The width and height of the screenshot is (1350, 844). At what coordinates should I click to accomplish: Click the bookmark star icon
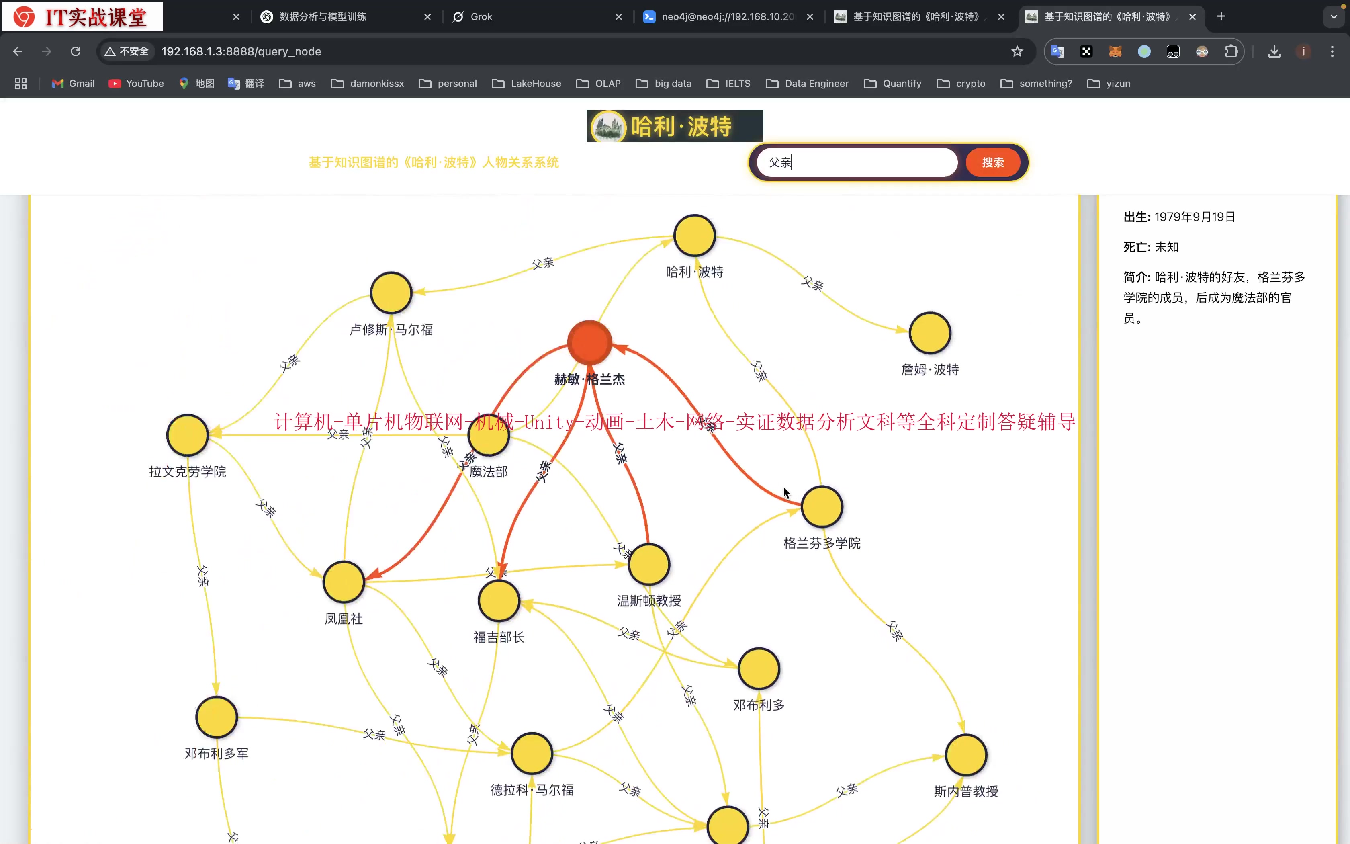1017,51
